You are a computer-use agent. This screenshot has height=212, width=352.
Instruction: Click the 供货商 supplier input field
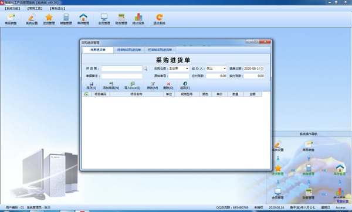coord(121,69)
